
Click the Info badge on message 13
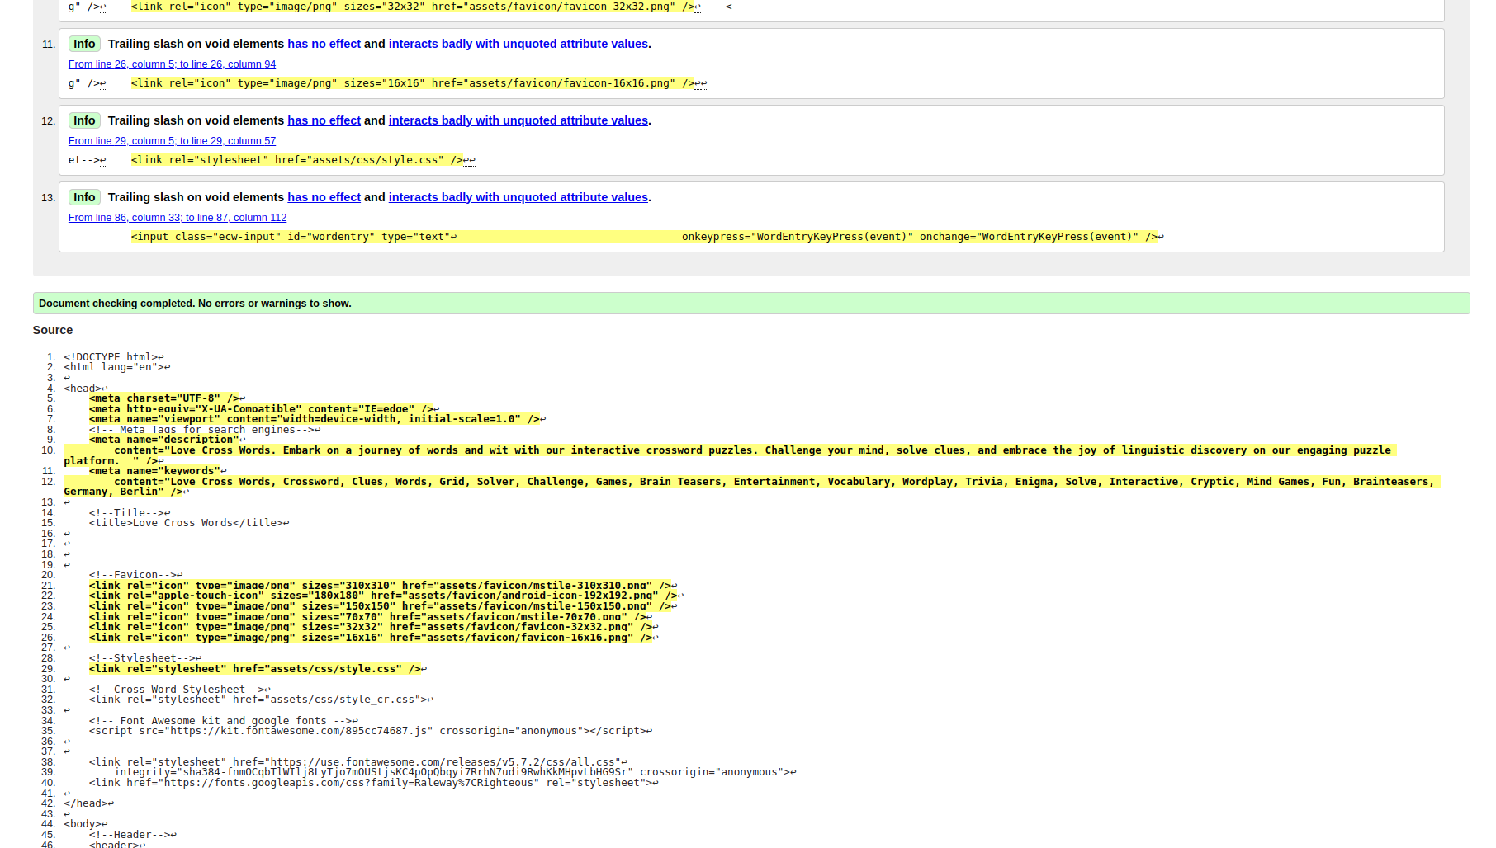(84, 197)
